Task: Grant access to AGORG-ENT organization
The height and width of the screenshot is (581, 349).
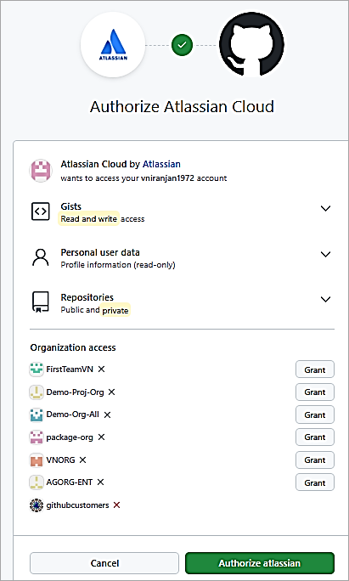Action: click(315, 482)
